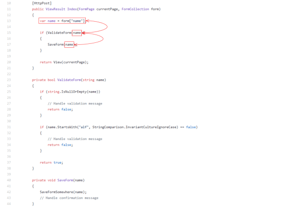
Task: Click the var keyword on line 13
Action: point(43,21)
